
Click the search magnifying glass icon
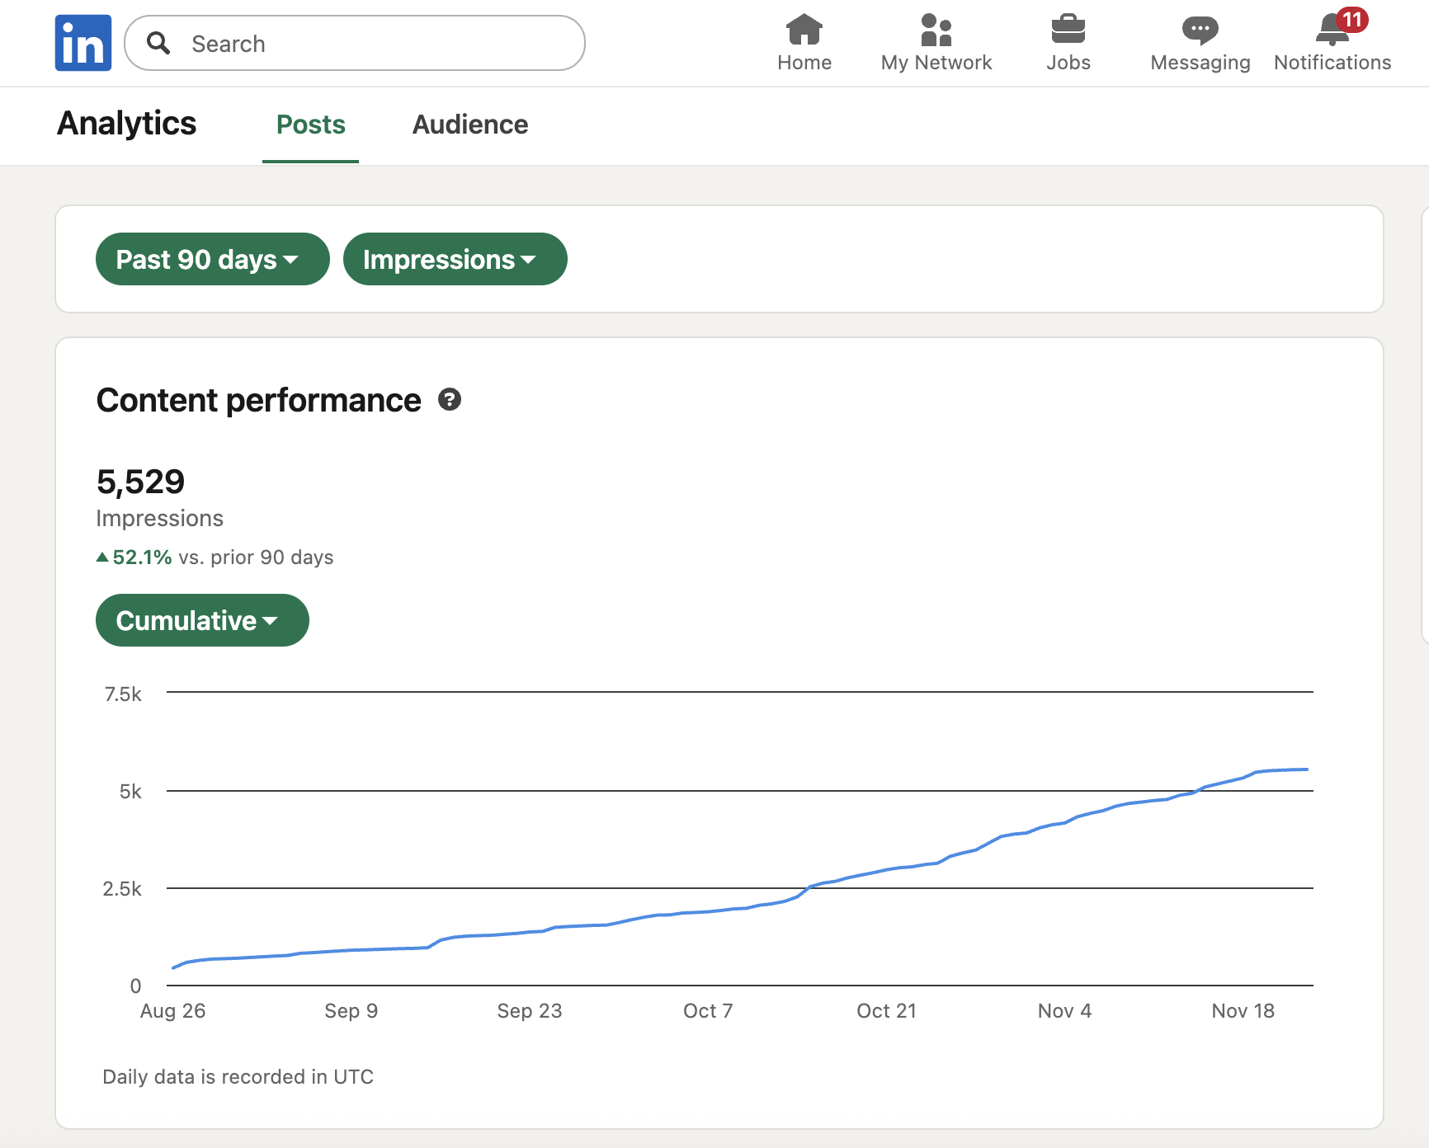point(158,43)
